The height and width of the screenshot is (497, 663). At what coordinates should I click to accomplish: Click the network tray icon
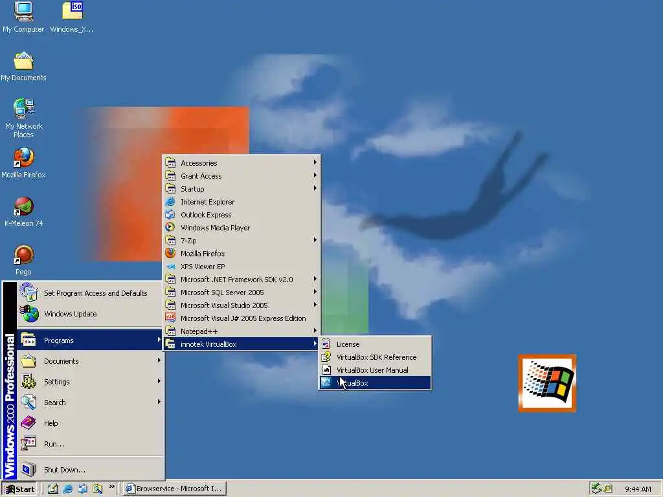(596, 489)
